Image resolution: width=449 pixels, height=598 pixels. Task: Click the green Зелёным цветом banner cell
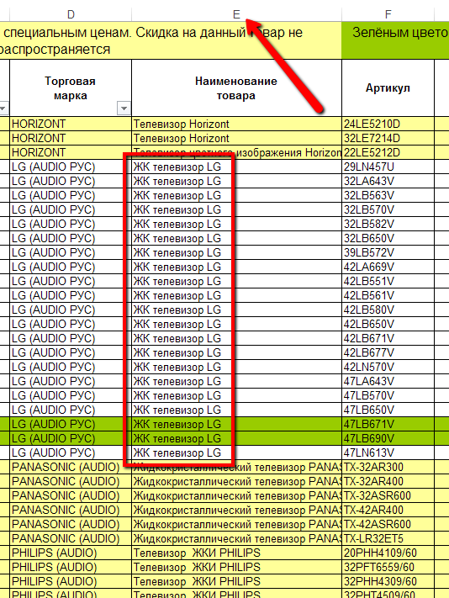[x=396, y=40]
